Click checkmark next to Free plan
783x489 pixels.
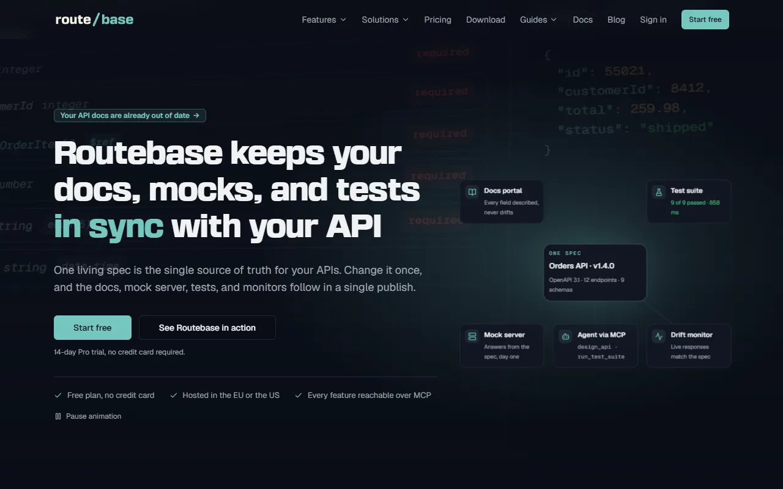click(x=58, y=395)
